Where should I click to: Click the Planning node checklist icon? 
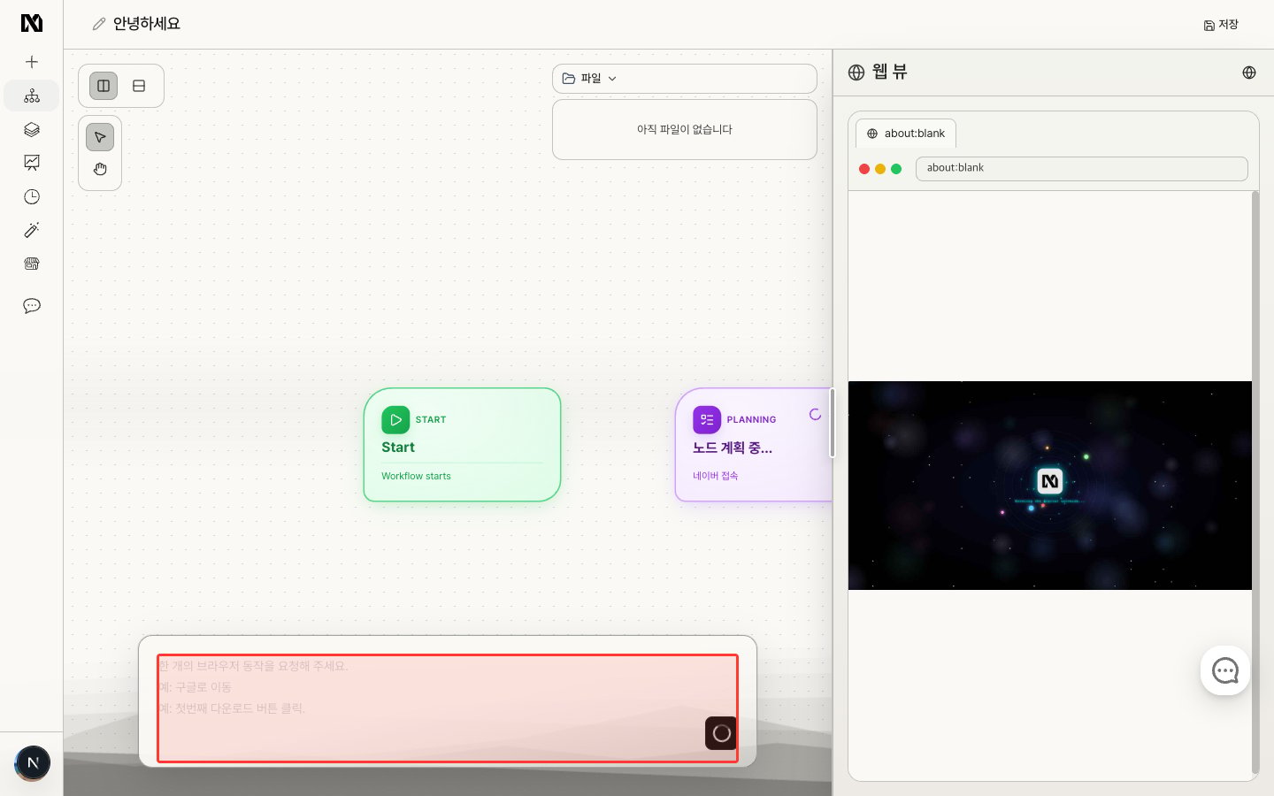[707, 420]
